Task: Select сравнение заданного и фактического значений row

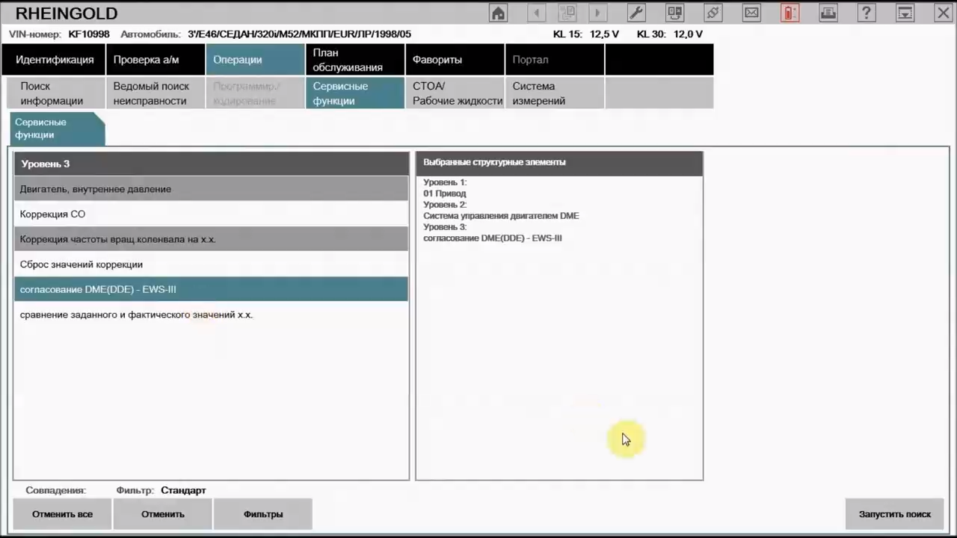Action: click(x=211, y=315)
